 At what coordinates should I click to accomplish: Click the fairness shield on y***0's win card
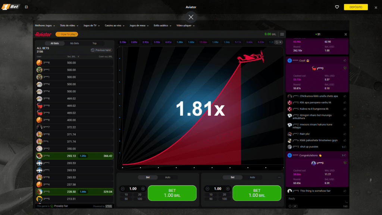click(x=345, y=68)
